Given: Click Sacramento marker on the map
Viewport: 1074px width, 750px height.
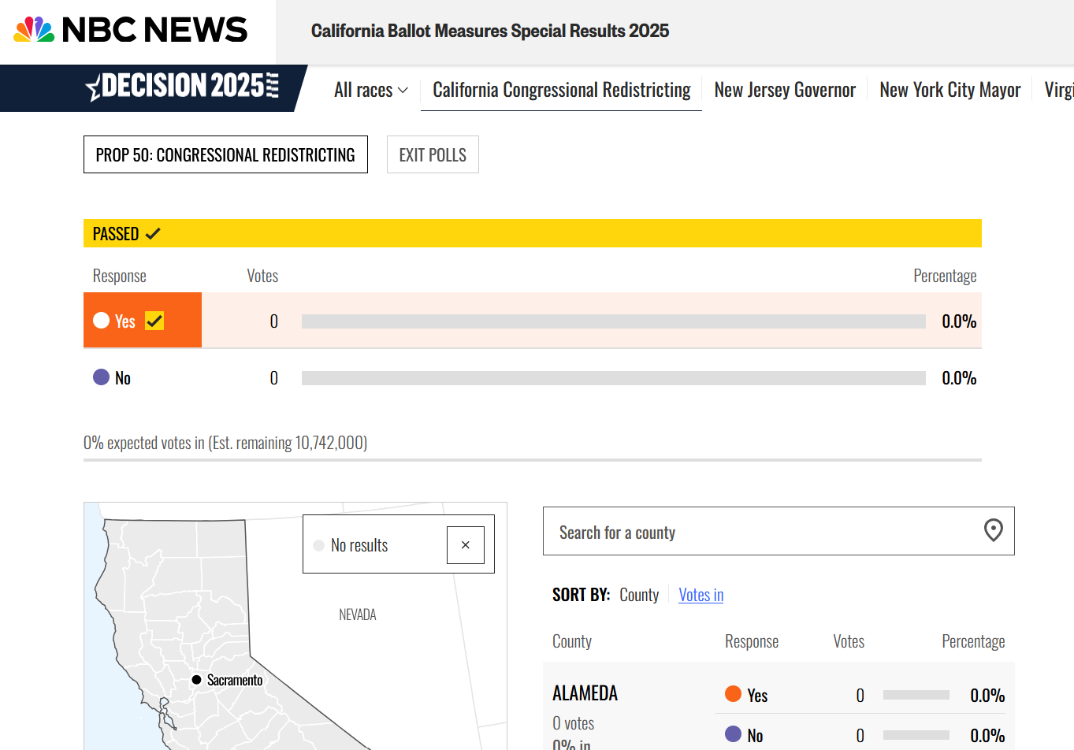Looking at the screenshot, I should 196,679.
